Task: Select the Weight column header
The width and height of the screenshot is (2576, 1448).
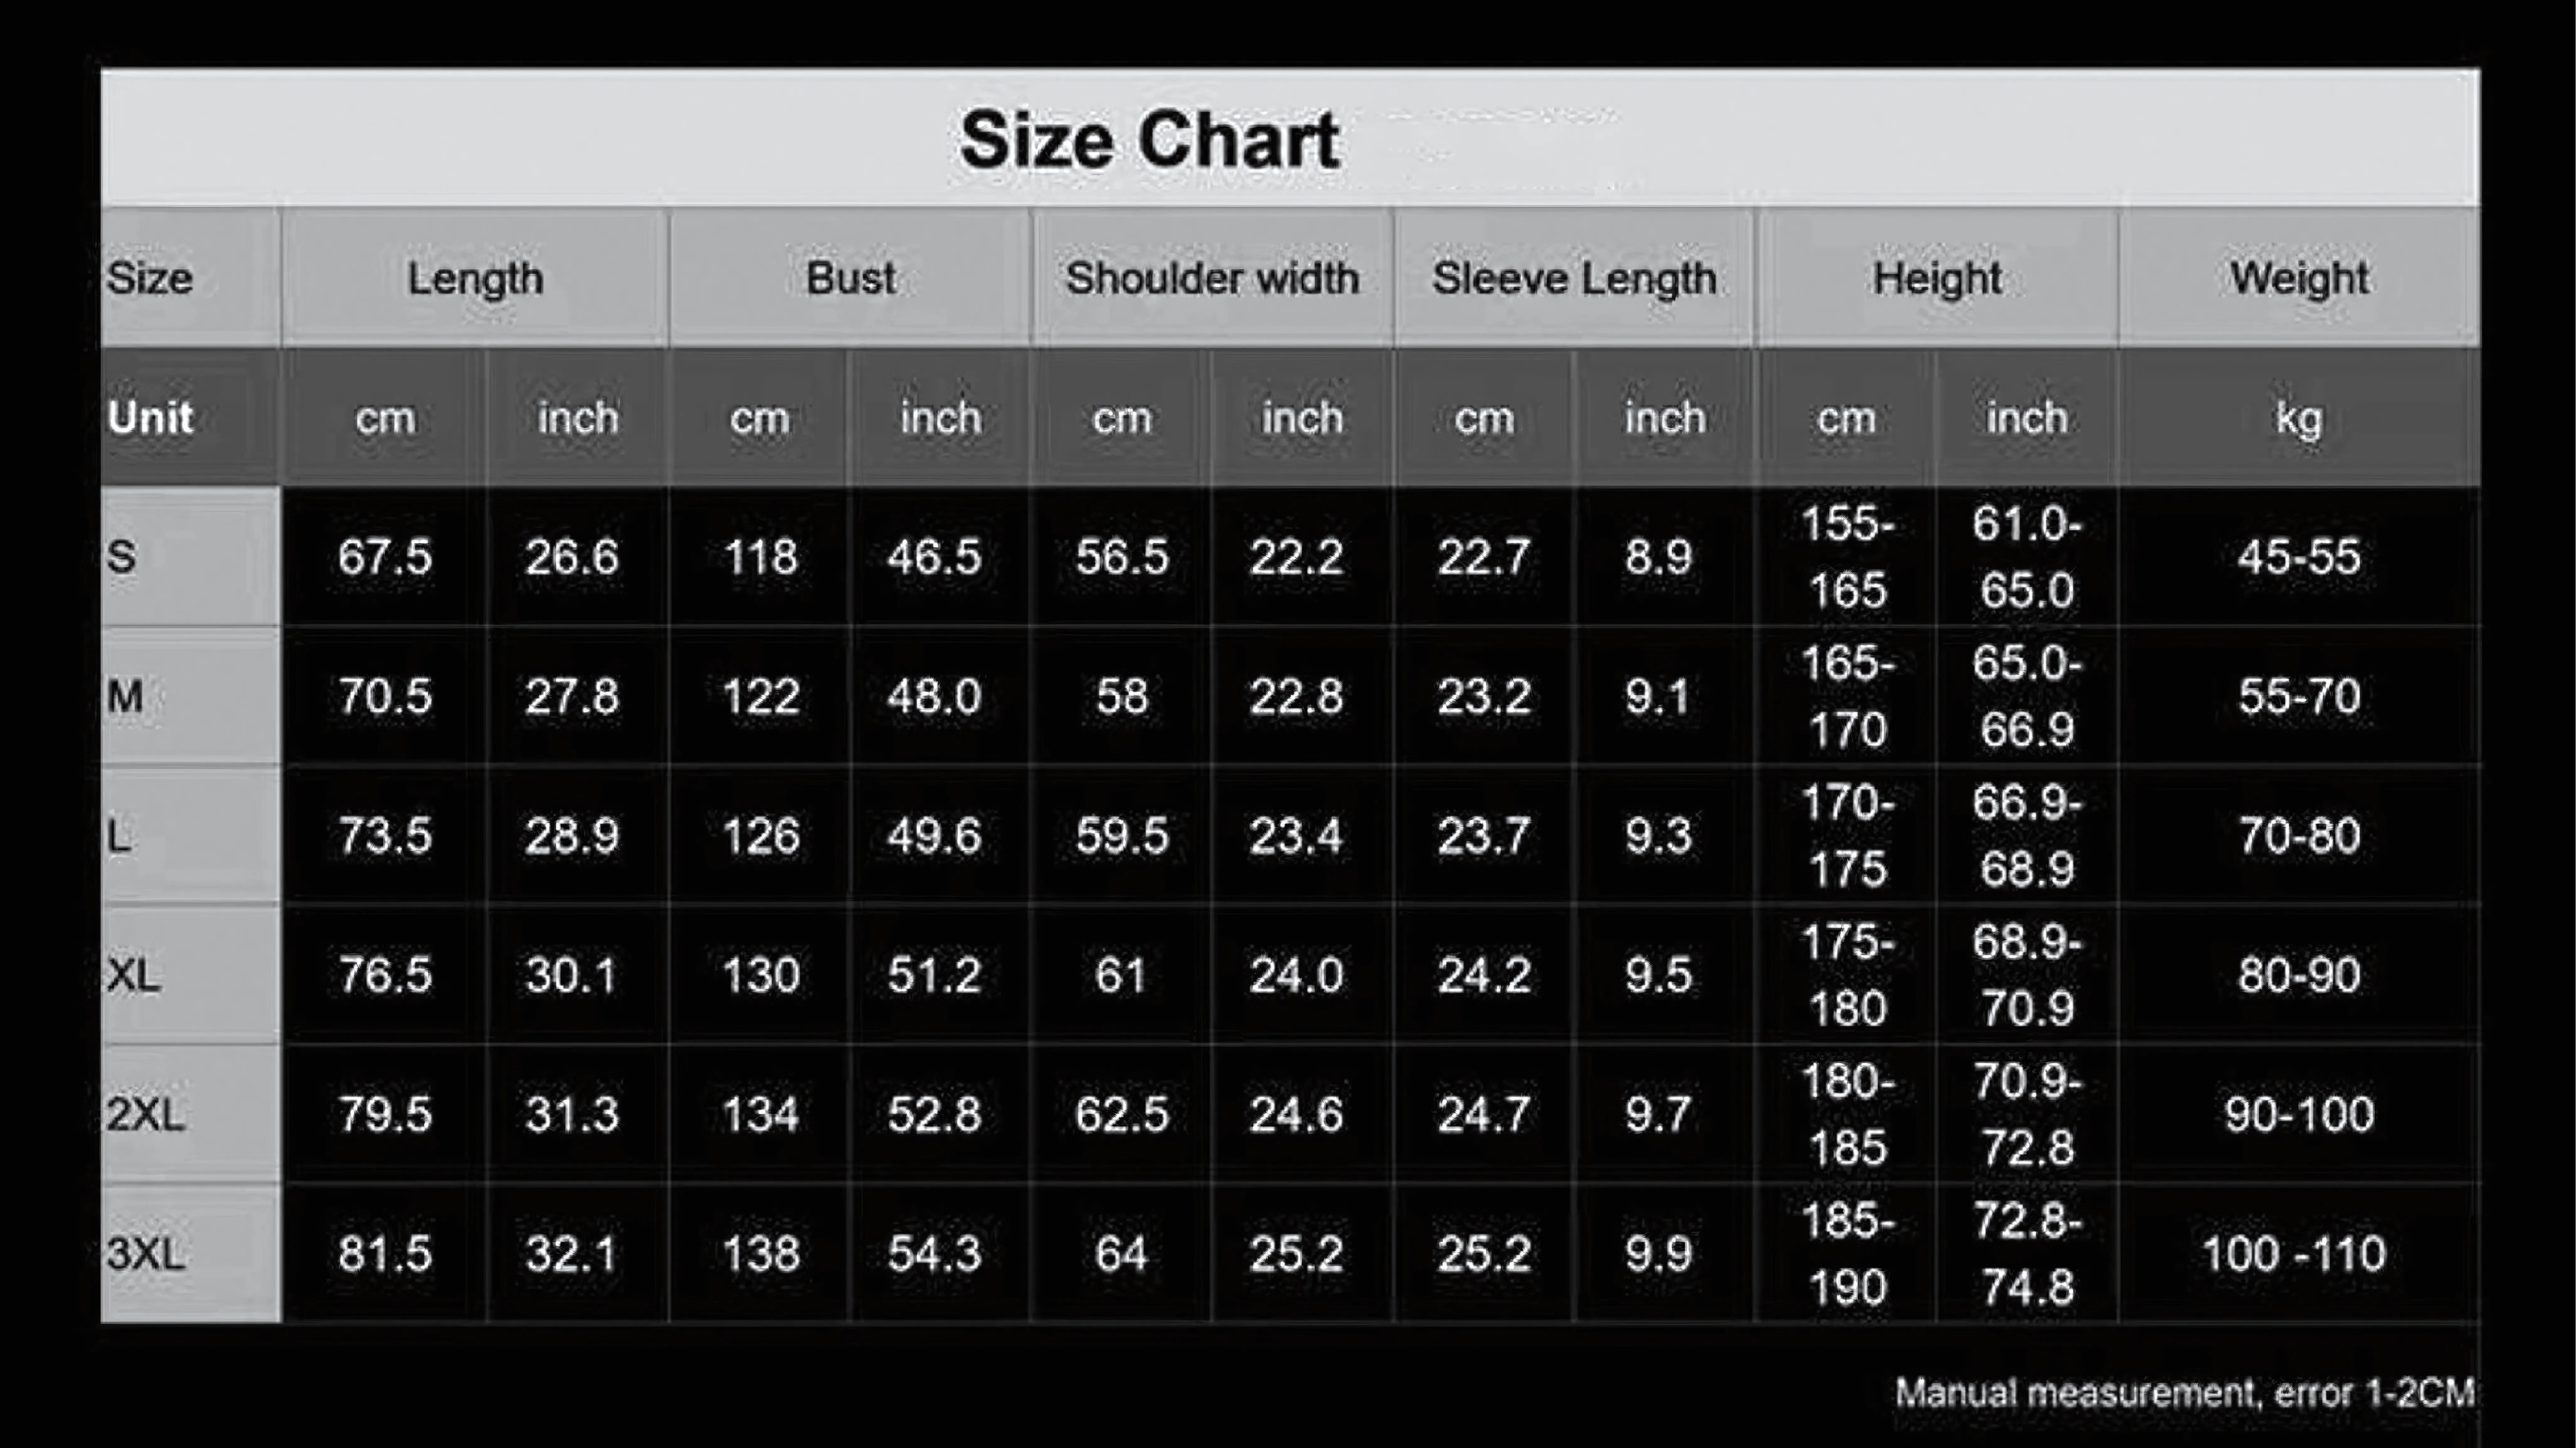Action: tap(2299, 278)
